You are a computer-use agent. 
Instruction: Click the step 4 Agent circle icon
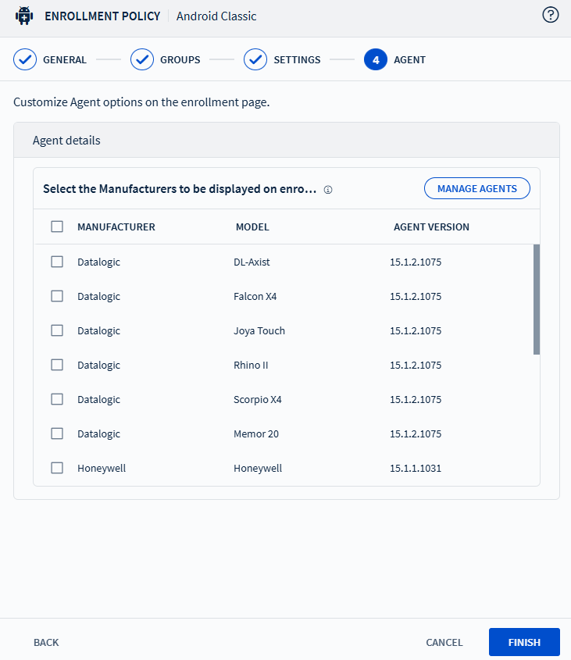tap(376, 59)
